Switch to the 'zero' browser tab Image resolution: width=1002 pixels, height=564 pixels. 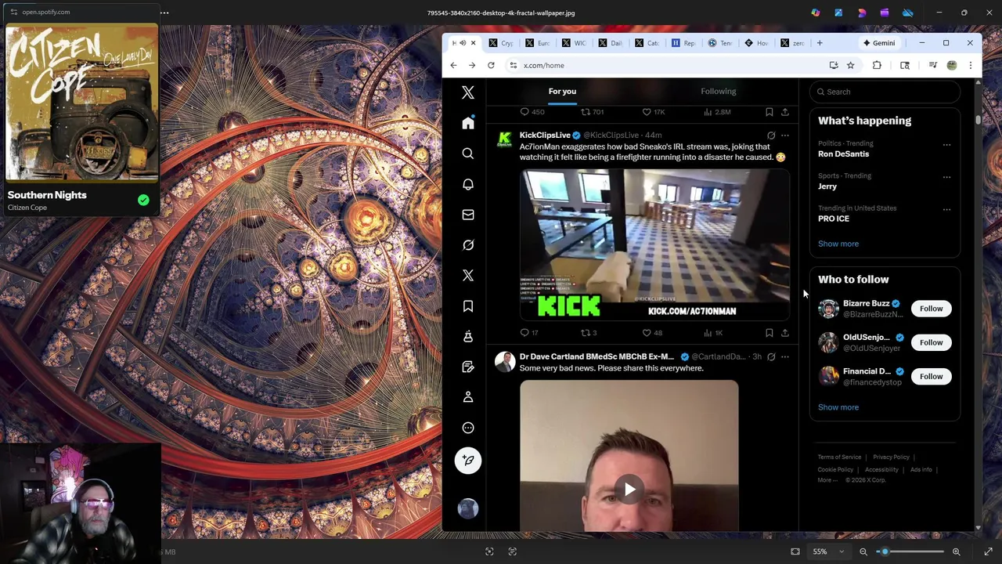pyautogui.click(x=791, y=43)
